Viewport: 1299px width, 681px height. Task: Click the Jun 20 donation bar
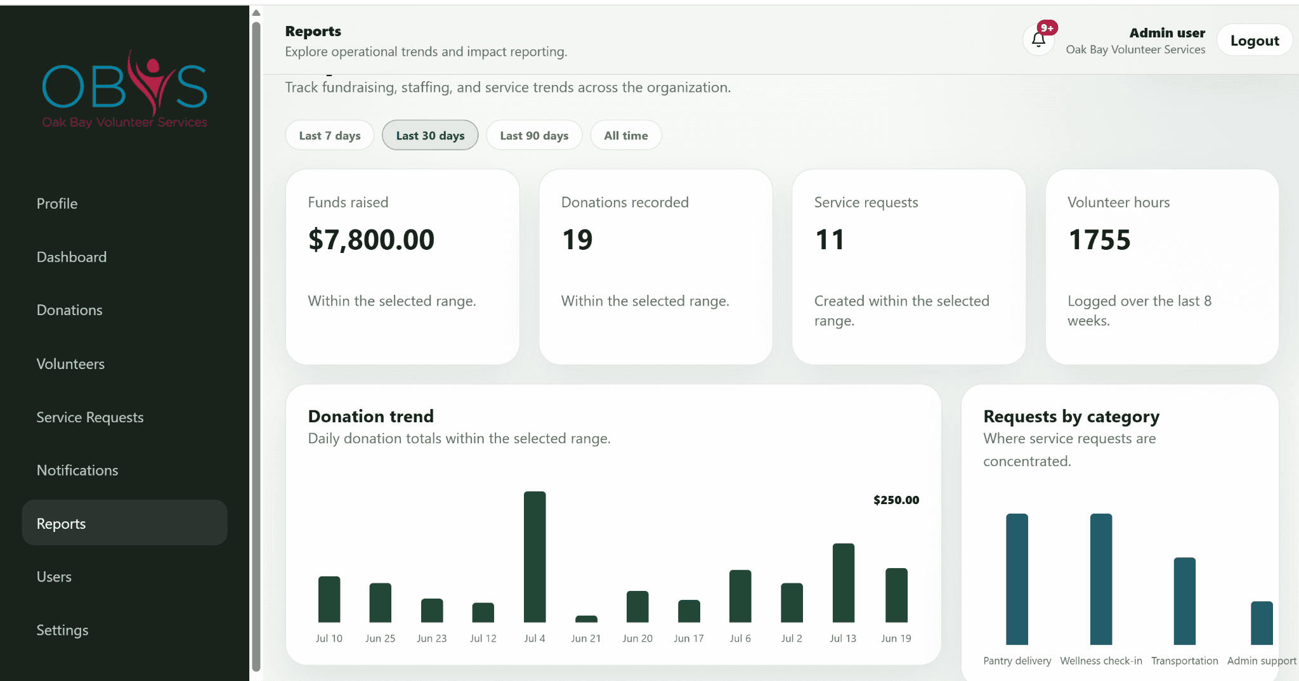click(x=637, y=607)
